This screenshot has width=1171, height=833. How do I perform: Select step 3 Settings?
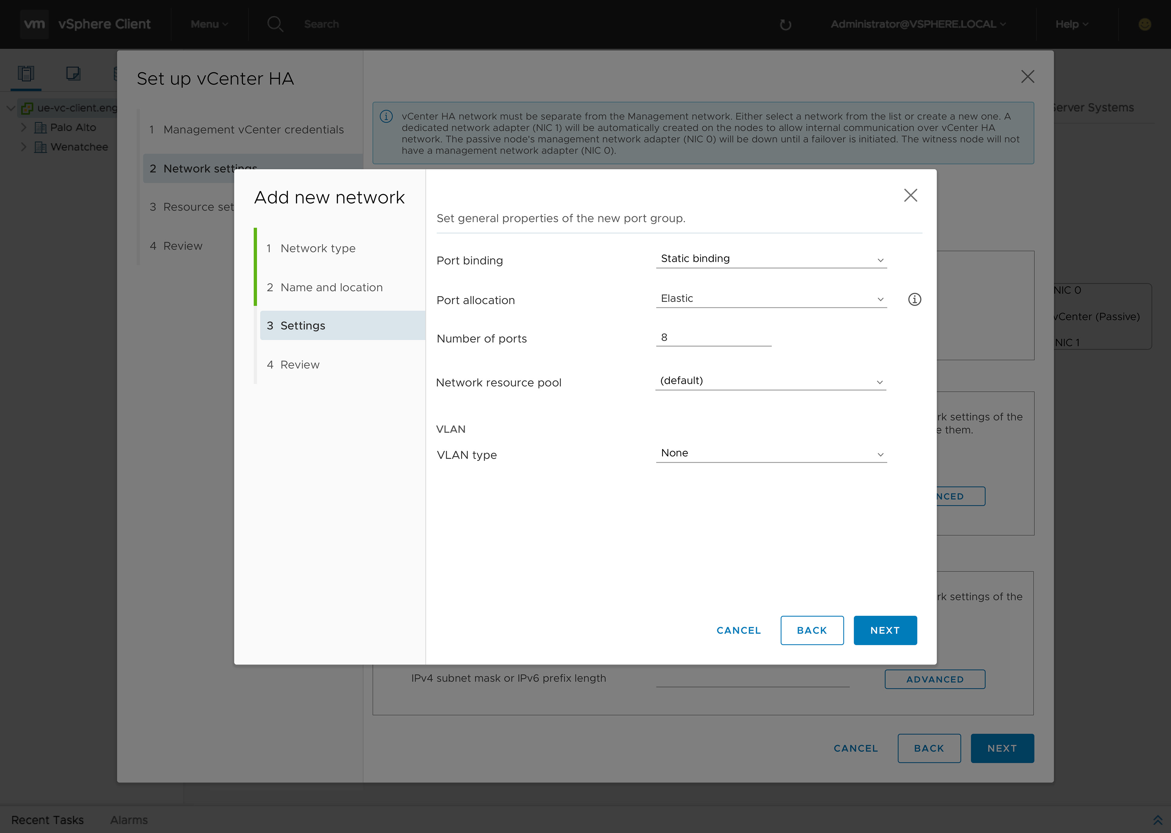pyautogui.click(x=342, y=325)
